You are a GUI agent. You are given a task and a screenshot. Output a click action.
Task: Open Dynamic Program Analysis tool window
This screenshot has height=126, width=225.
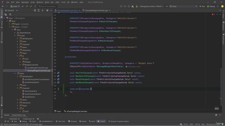coord(118,121)
